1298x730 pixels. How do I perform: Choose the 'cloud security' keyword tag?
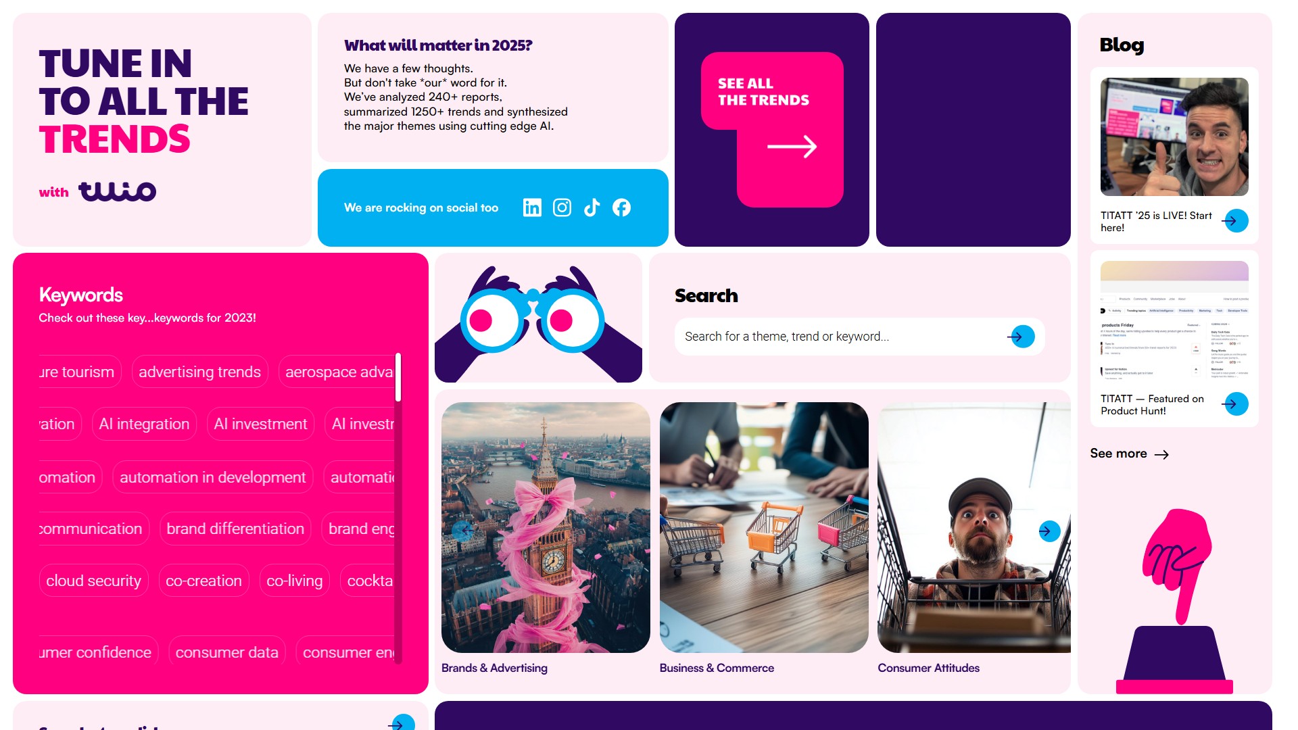pyautogui.click(x=93, y=581)
